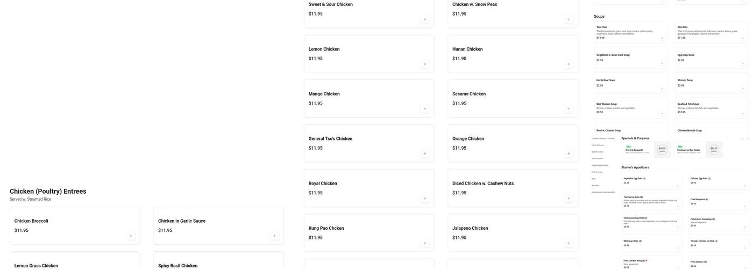Add Mango Chicken to the order
Viewport: 753px width, 269px height.
(x=425, y=109)
